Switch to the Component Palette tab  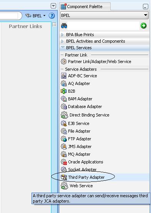tap(85, 7)
